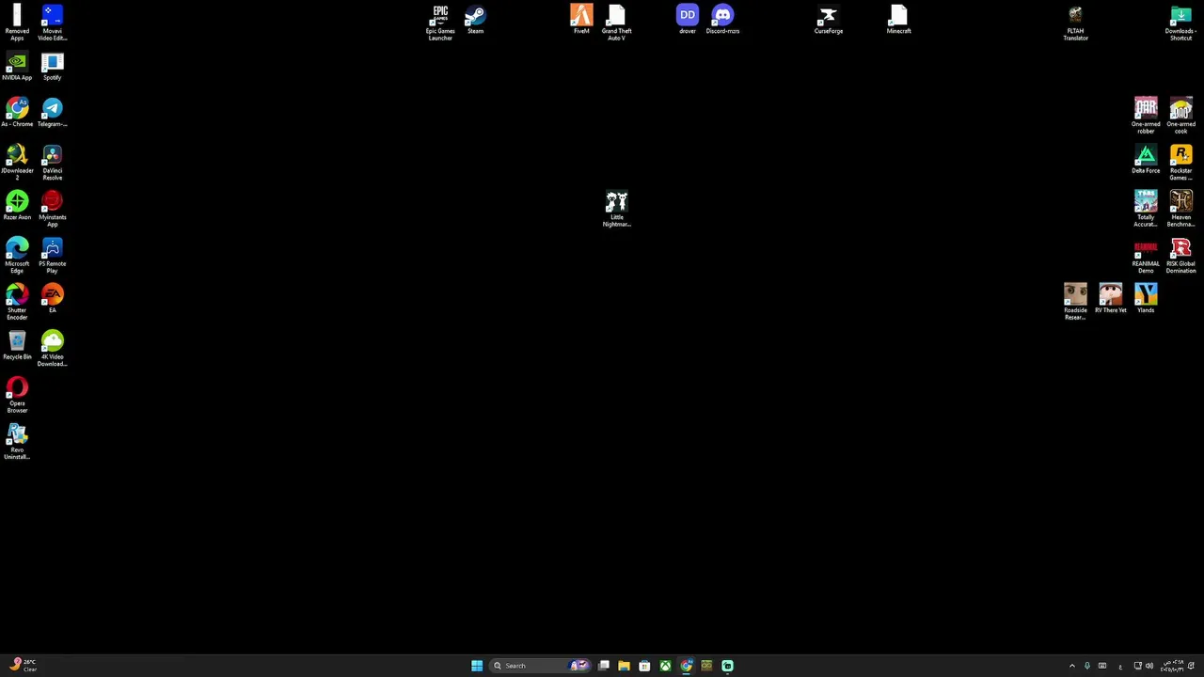
Task: Select the Recycle Bin icon
Action: coord(17,346)
